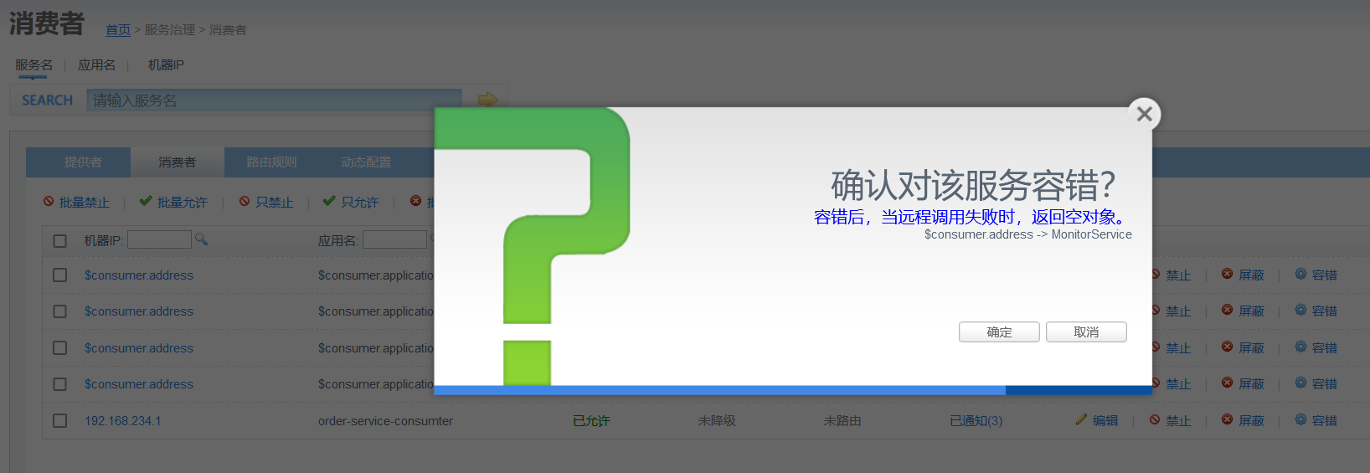Switch to the 应用名 search tab
The height and width of the screenshot is (473, 1370).
click(x=96, y=64)
